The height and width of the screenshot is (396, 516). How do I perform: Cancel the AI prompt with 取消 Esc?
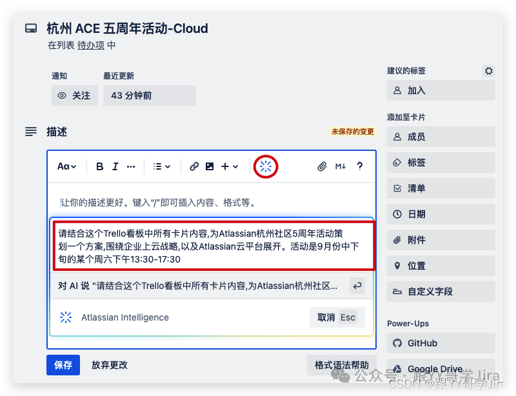(x=337, y=317)
